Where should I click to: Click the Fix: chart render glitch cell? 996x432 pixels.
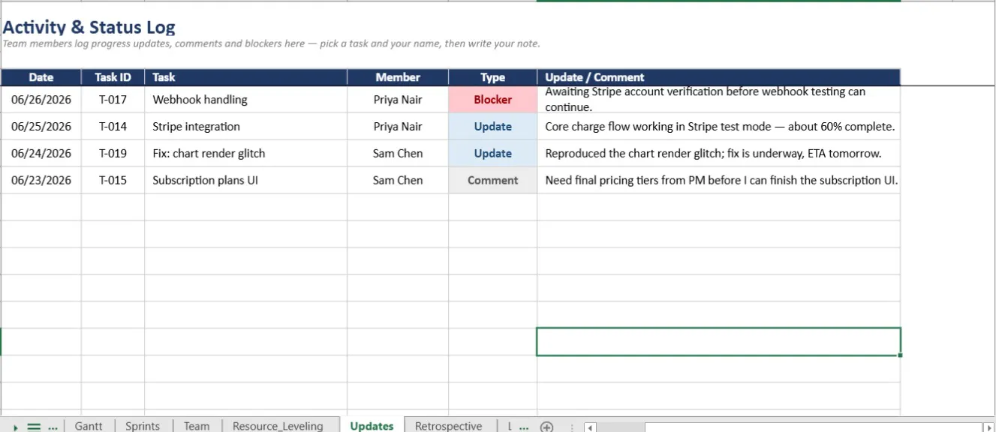[x=245, y=154]
